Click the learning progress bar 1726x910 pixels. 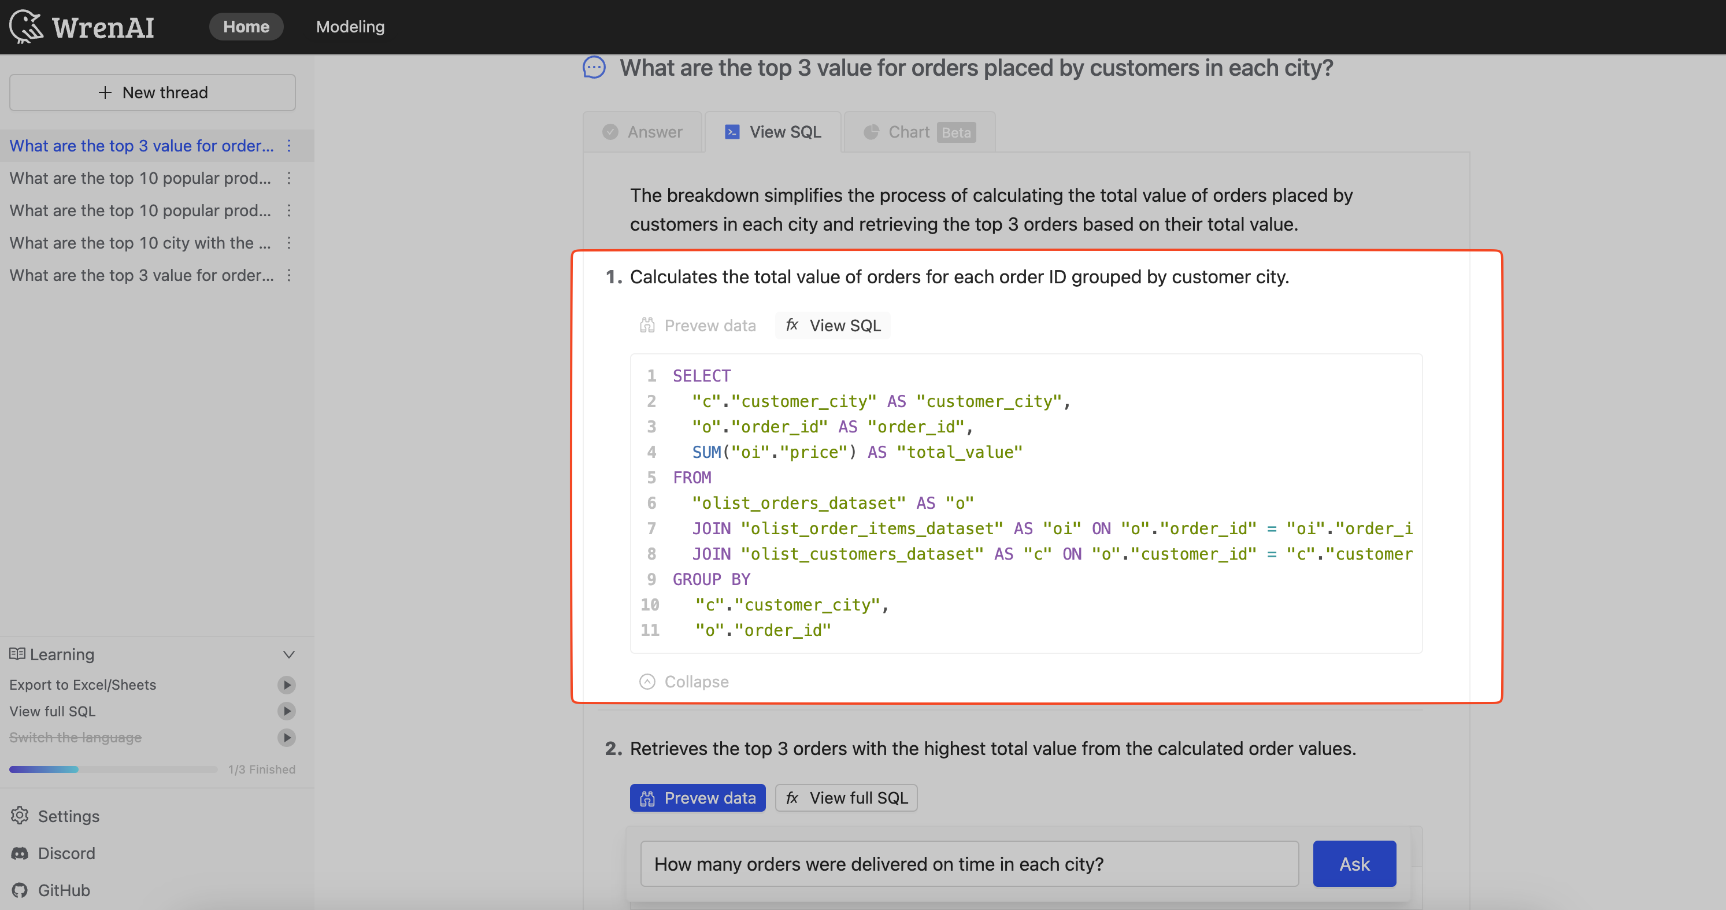(x=113, y=770)
